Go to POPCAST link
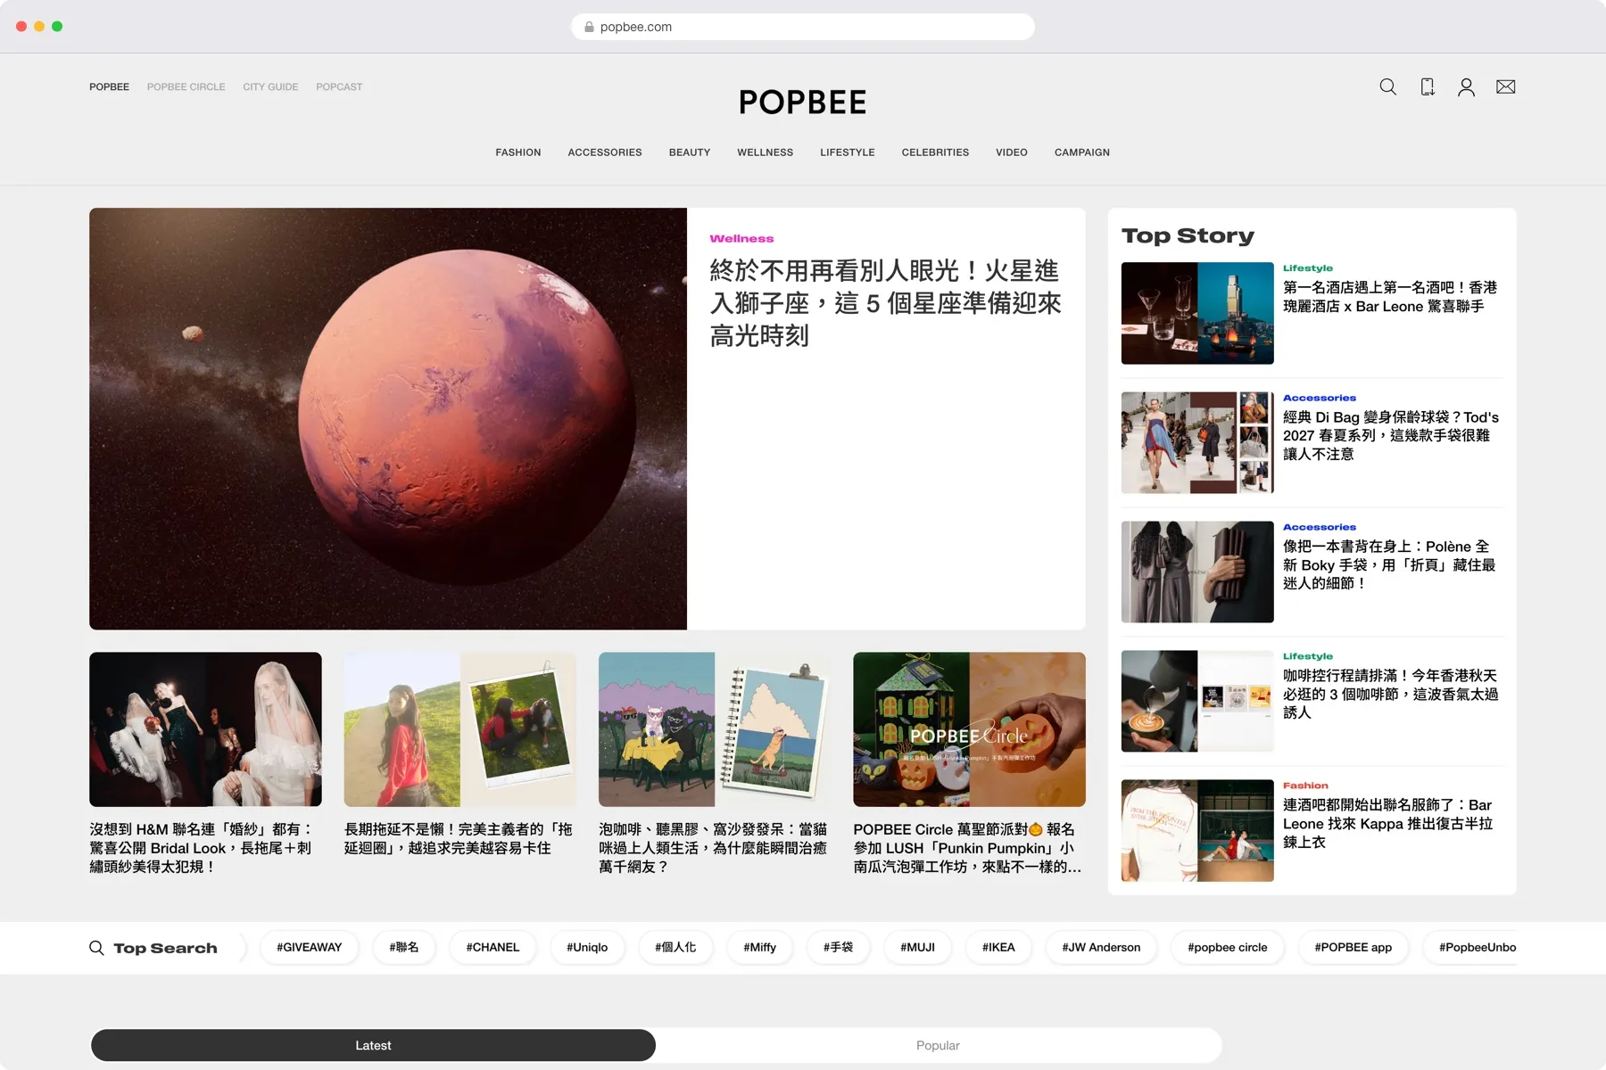This screenshot has width=1606, height=1070. [339, 87]
